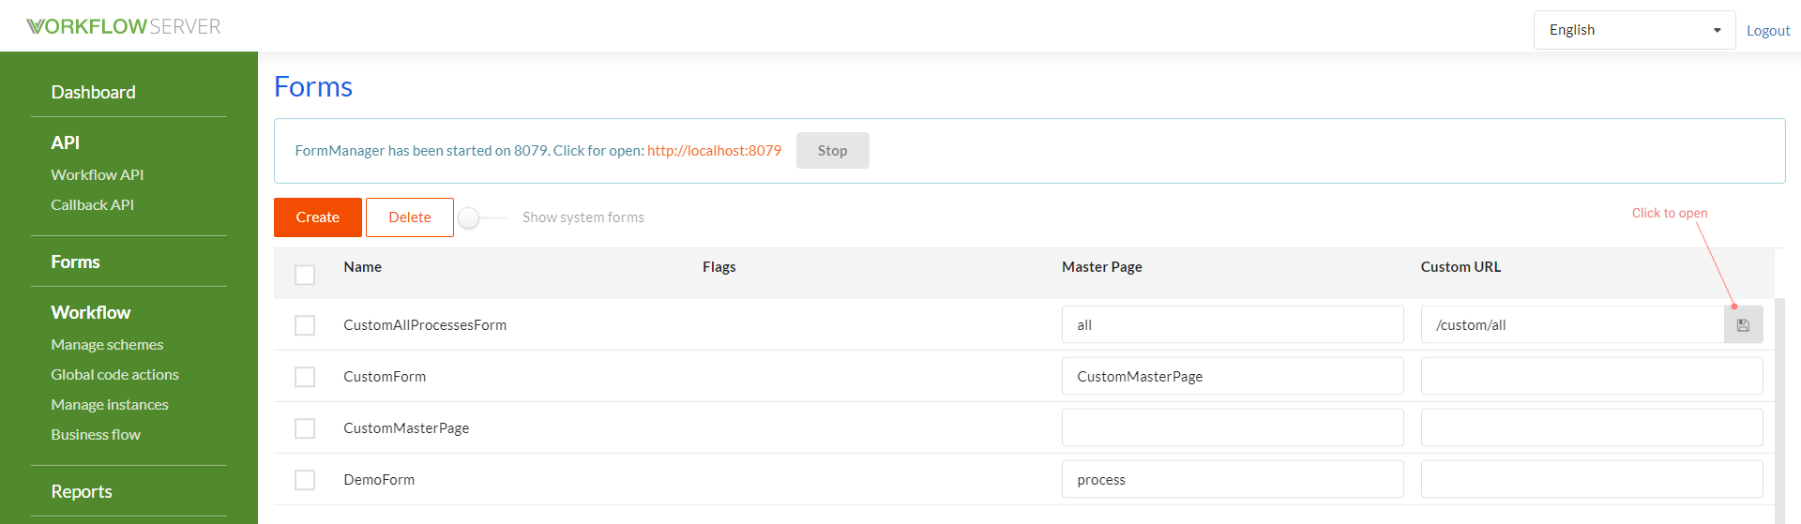1801x524 pixels.
Task: Click the WorkflowServer logo
Action: point(124,26)
